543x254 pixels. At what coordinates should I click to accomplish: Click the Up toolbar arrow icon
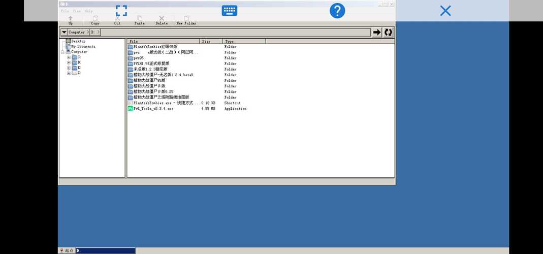tap(70, 18)
